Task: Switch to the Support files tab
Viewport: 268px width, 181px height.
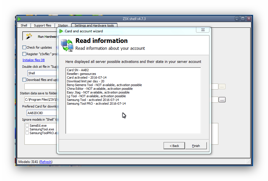Action: click(x=42, y=25)
